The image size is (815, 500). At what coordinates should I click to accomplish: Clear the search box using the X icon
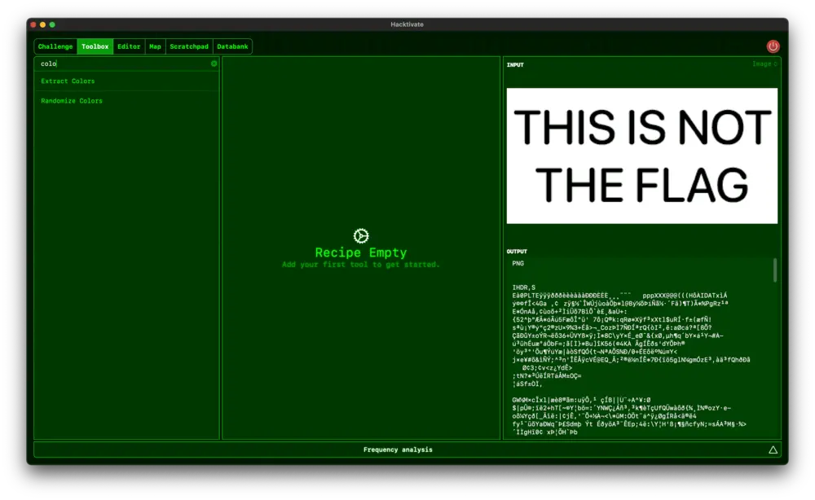[213, 63]
